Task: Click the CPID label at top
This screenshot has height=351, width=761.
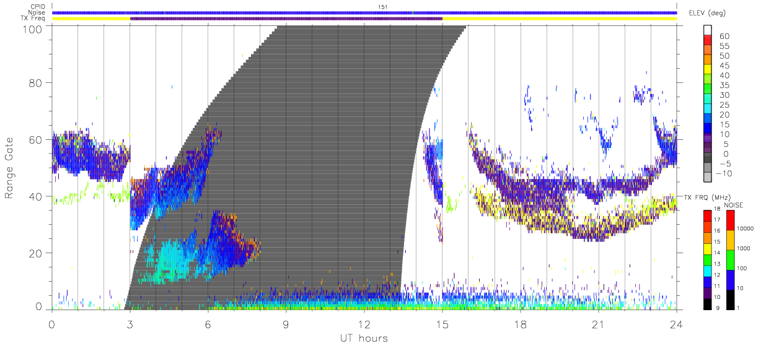Action: click(38, 7)
